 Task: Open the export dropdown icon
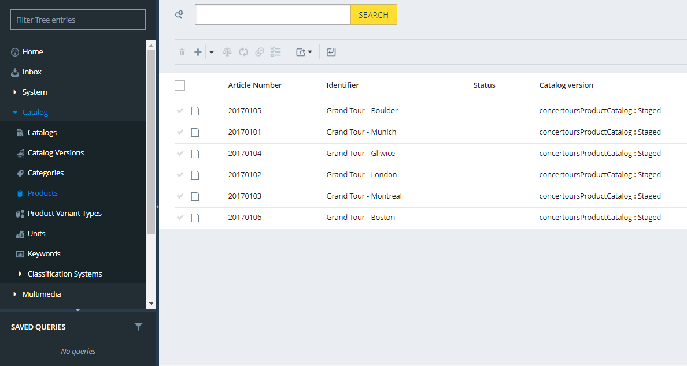[x=304, y=52]
